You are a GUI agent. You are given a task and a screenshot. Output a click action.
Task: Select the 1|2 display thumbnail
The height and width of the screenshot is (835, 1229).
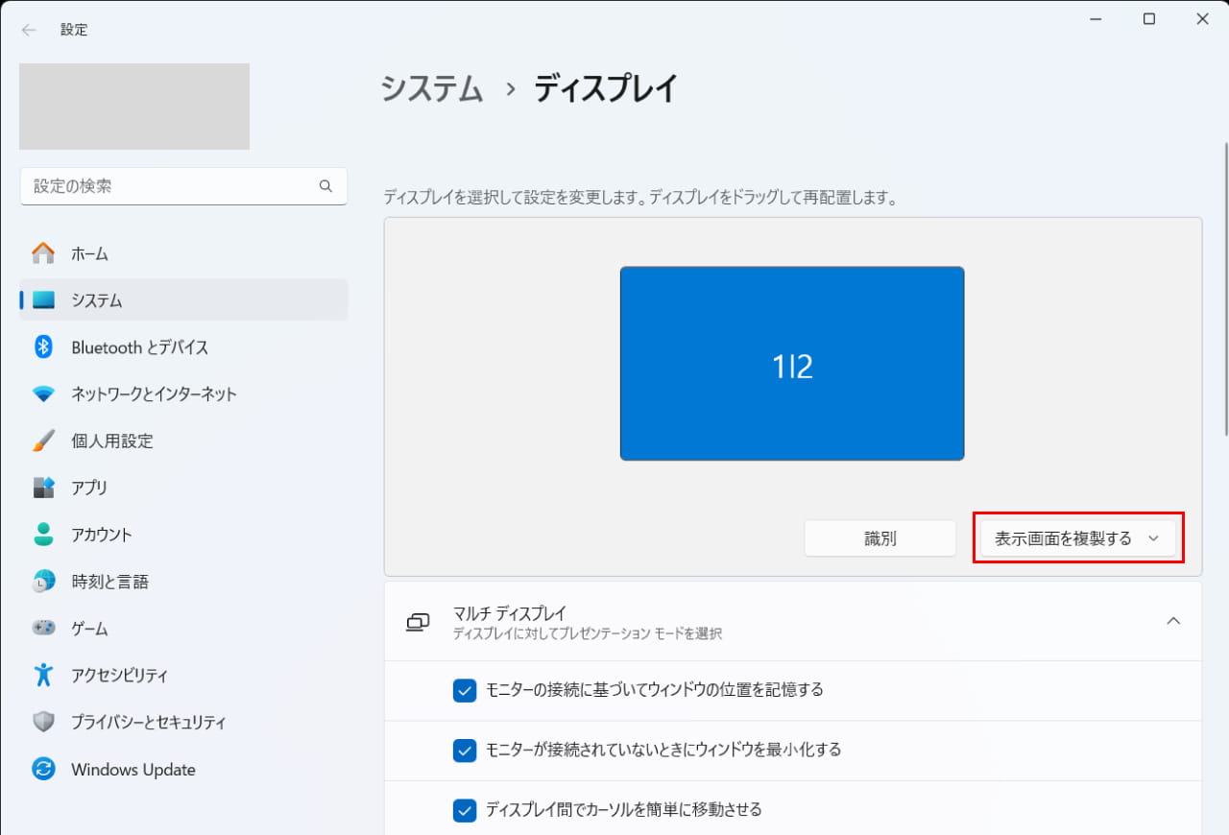(x=792, y=364)
